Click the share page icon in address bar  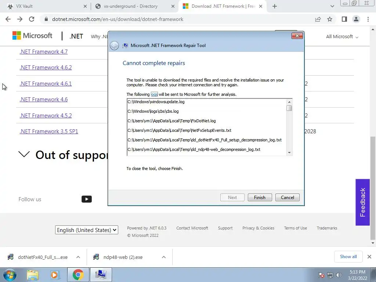click(318, 19)
